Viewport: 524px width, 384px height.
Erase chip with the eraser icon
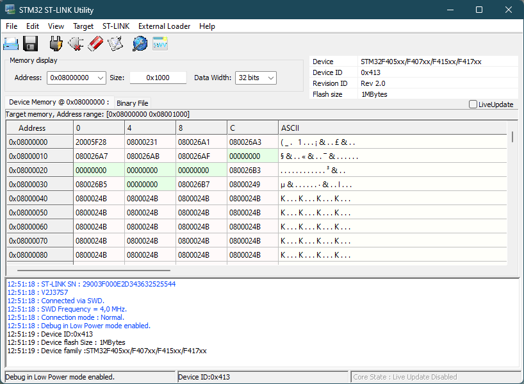coord(95,43)
